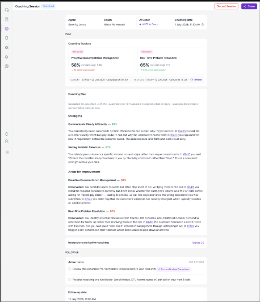Click the link icon in the Pre-verification Procedures chip
The height and width of the screenshot is (302, 260).
[159, 269]
